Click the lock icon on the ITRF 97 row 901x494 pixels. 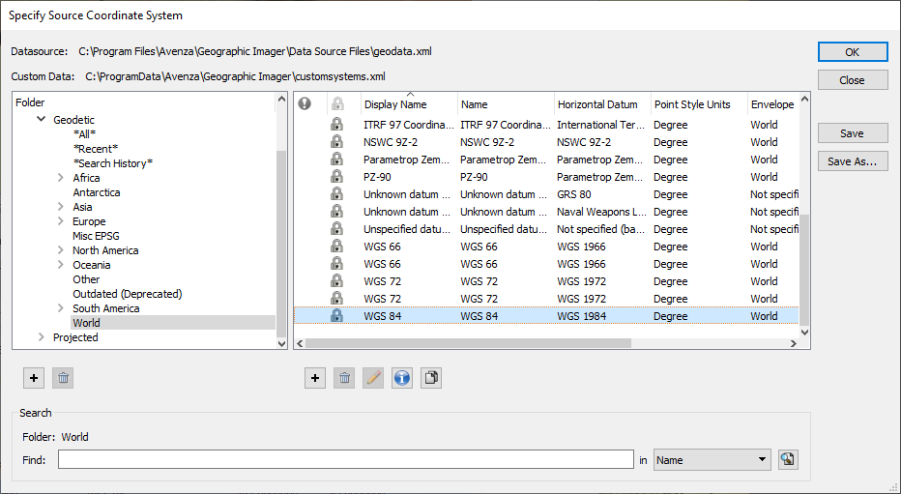tap(336, 125)
